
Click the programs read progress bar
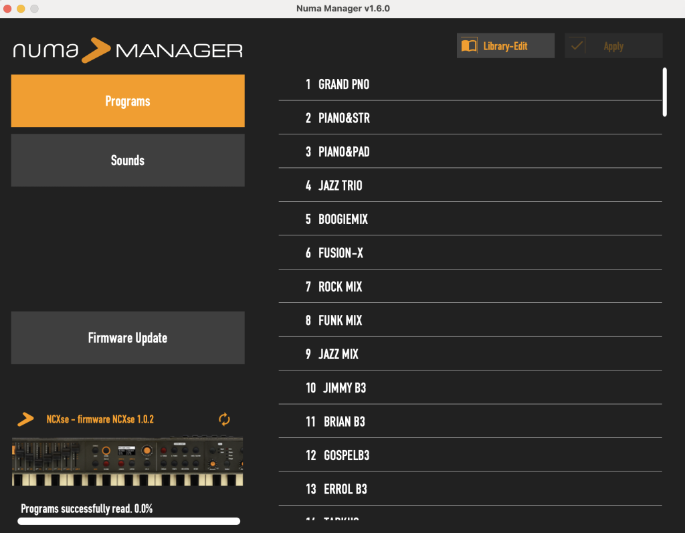coord(128,521)
